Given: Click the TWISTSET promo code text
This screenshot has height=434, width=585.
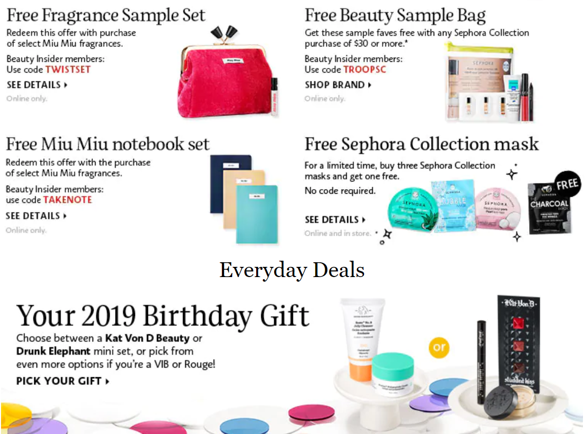Looking at the screenshot, I should click(x=68, y=70).
